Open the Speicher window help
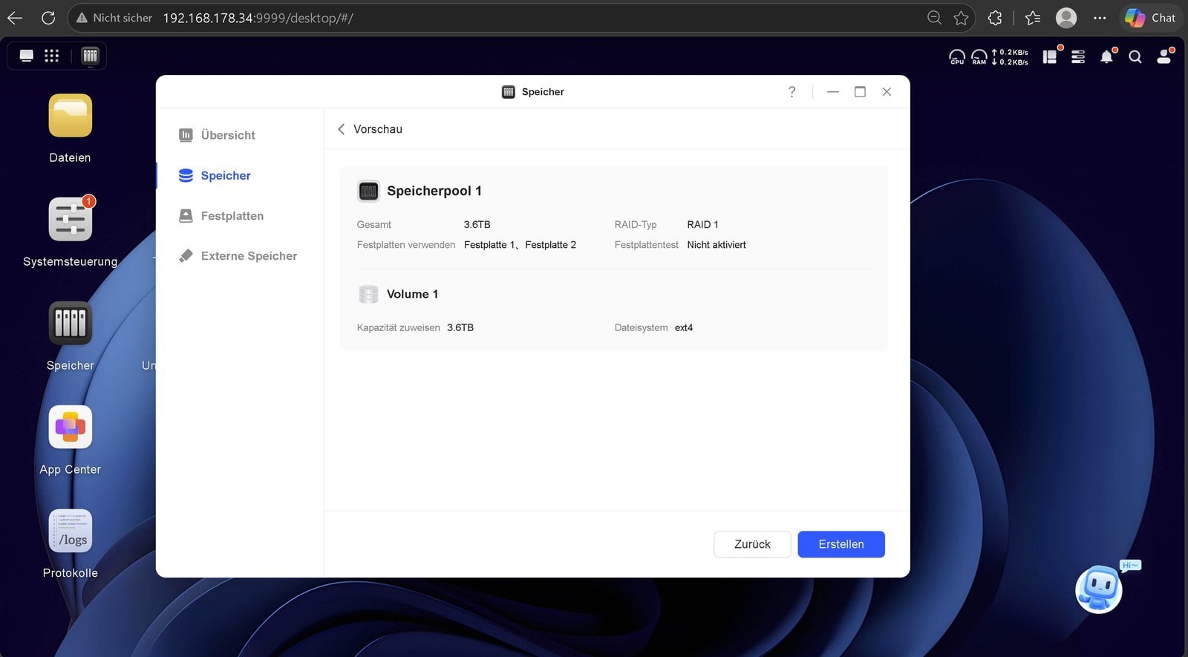 pos(792,92)
